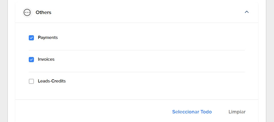Viewport: 274px width, 122px height.
Task: Clear all selections with Limpiar
Action: point(237,112)
